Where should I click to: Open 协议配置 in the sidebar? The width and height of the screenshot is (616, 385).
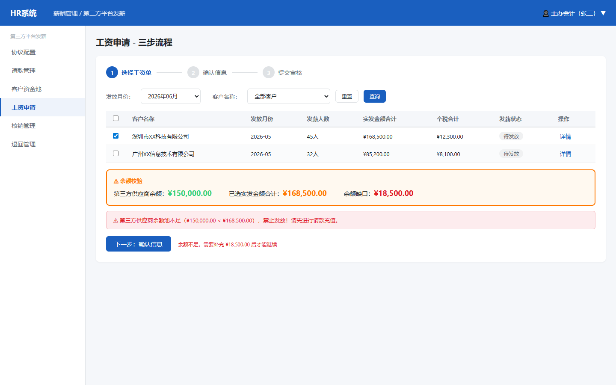43,52
